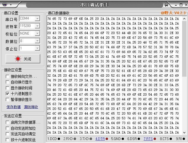Uncheck the 十六进制显示 checkbox
The width and height of the screenshot is (188, 143).
[7, 94]
